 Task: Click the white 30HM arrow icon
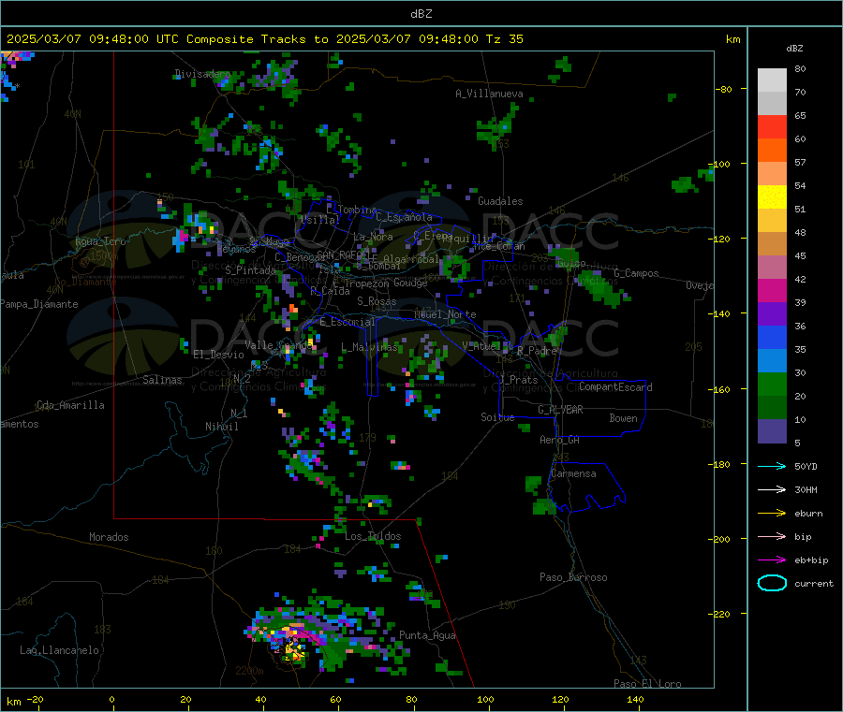click(x=772, y=489)
